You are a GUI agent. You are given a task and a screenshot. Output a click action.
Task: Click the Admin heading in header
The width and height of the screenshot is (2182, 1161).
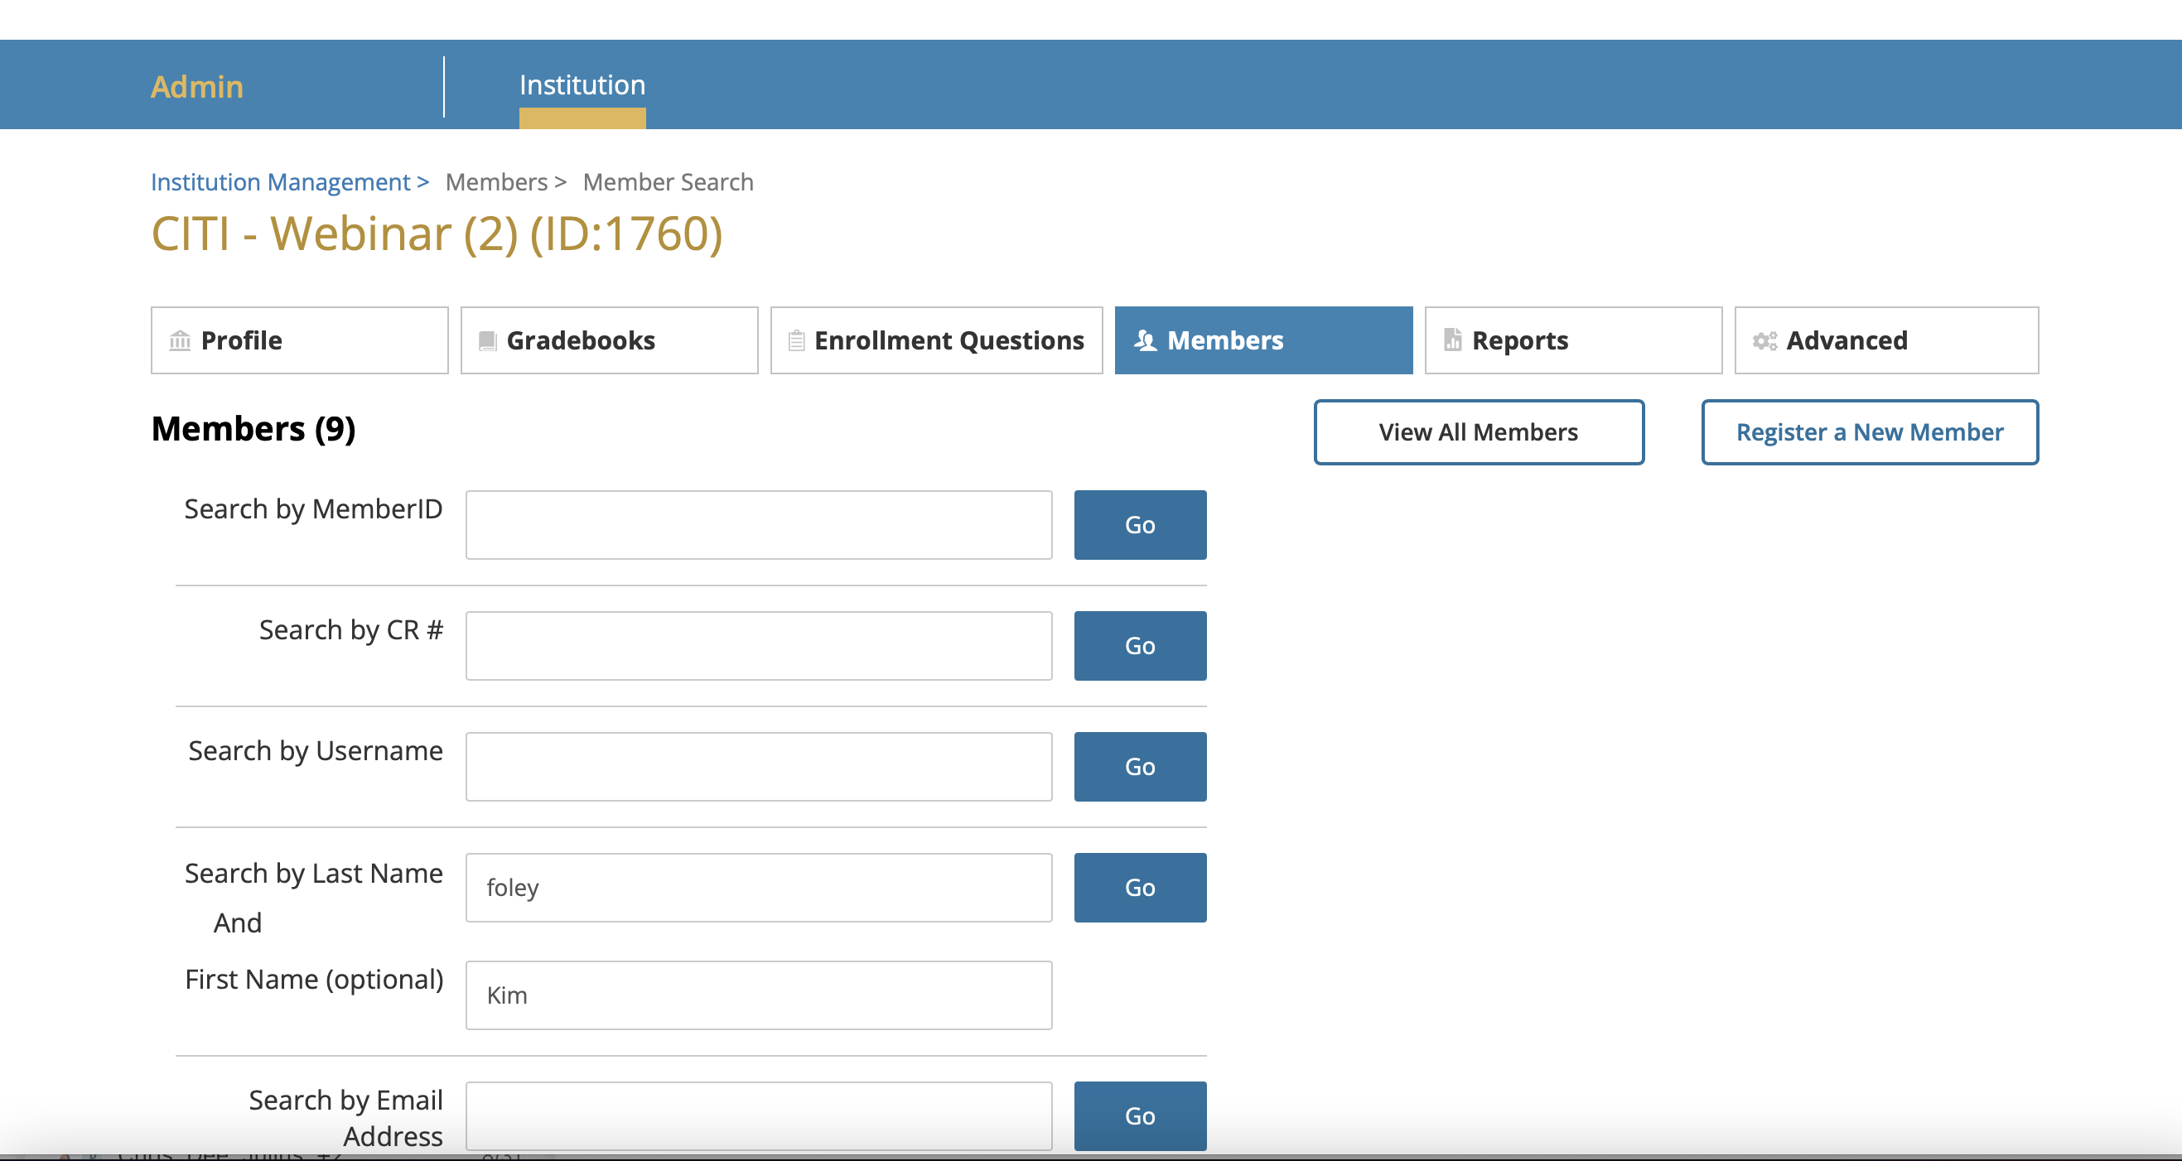click(196, 86)
